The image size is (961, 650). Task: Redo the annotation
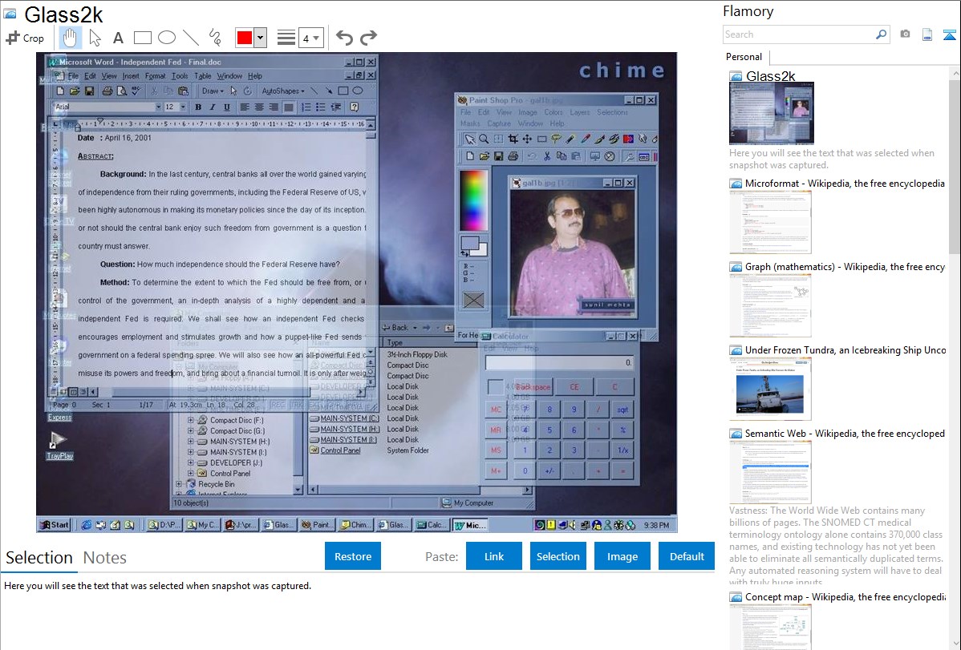[x=368, y=38]
